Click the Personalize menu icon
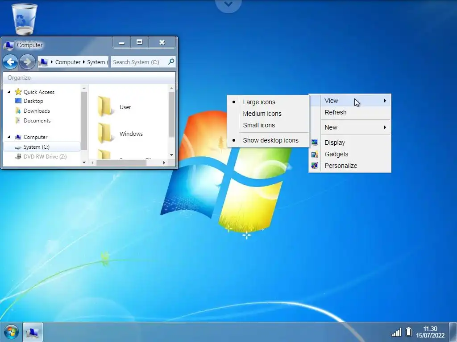This screenshot has width=457, height=342. click(315, 166)
